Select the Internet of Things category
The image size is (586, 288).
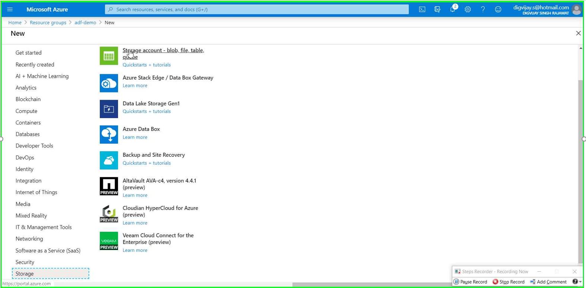[36, 192]
